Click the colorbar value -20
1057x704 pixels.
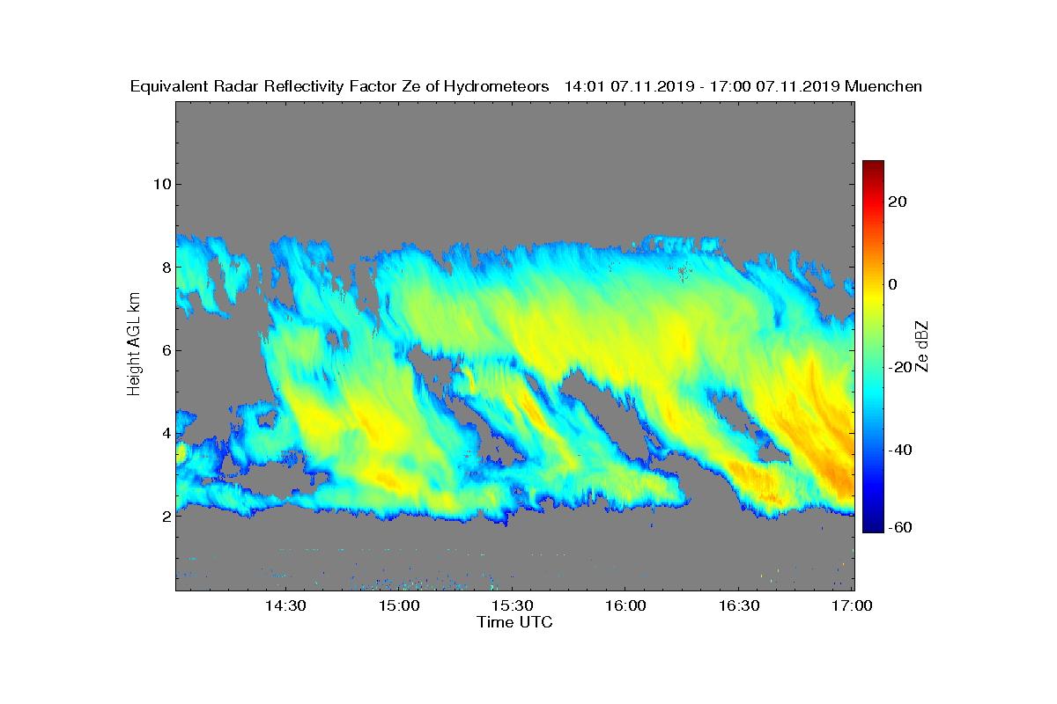point(899,367)
